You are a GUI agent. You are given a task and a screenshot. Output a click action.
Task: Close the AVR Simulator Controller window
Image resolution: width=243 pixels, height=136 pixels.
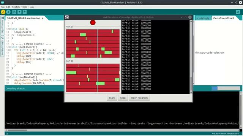coord(190,17)
